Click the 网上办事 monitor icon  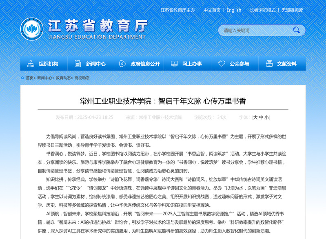point(174,64)
